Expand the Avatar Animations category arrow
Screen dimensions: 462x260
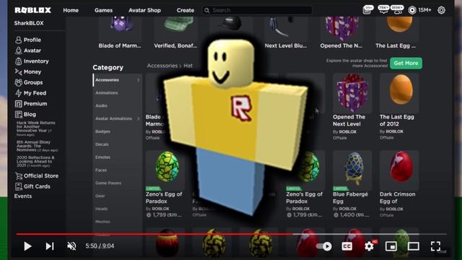tap(138, 118)
